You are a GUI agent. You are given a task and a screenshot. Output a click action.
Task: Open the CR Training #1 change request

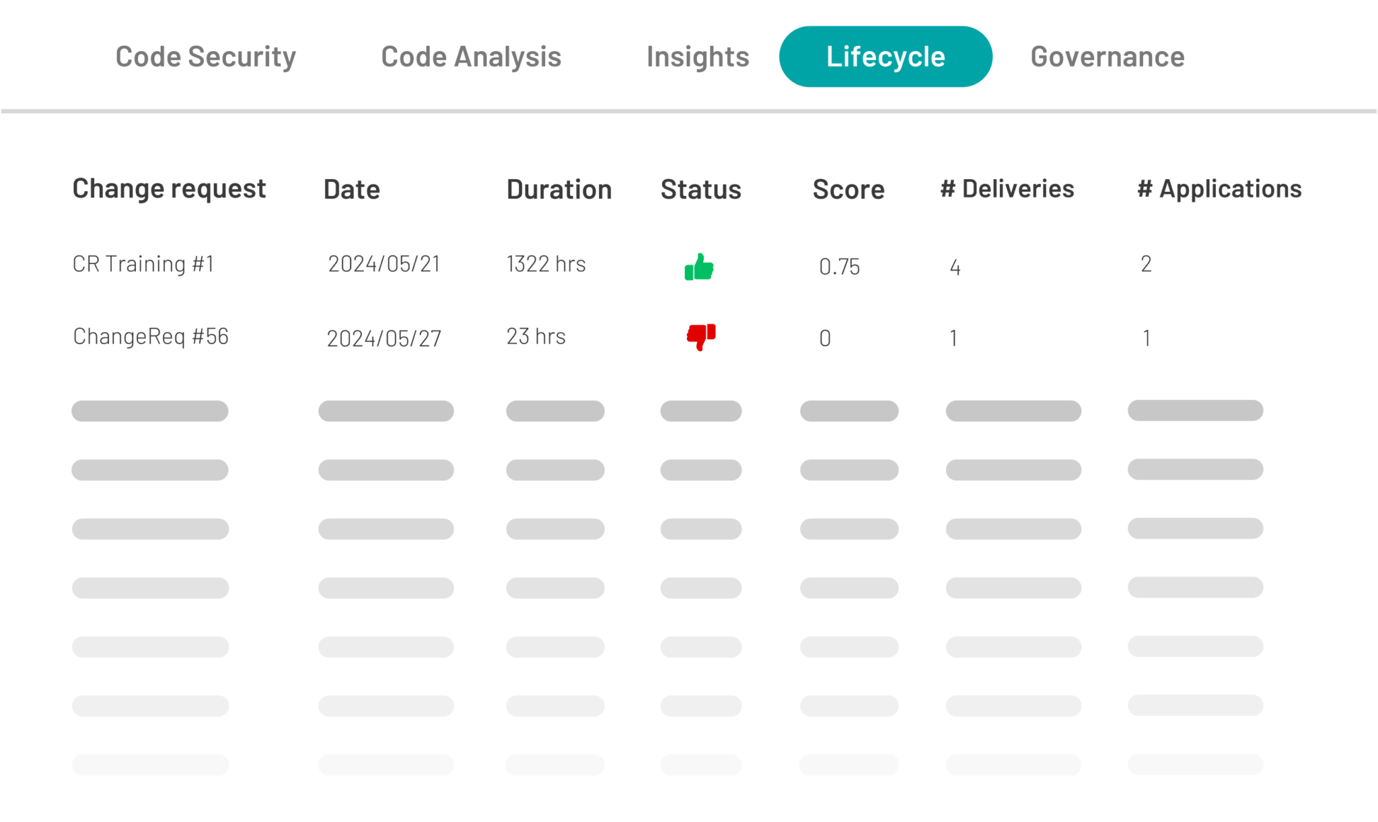coord(143,264)
